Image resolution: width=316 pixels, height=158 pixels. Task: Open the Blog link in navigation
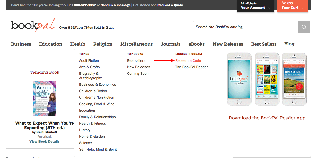pos(289,44)
